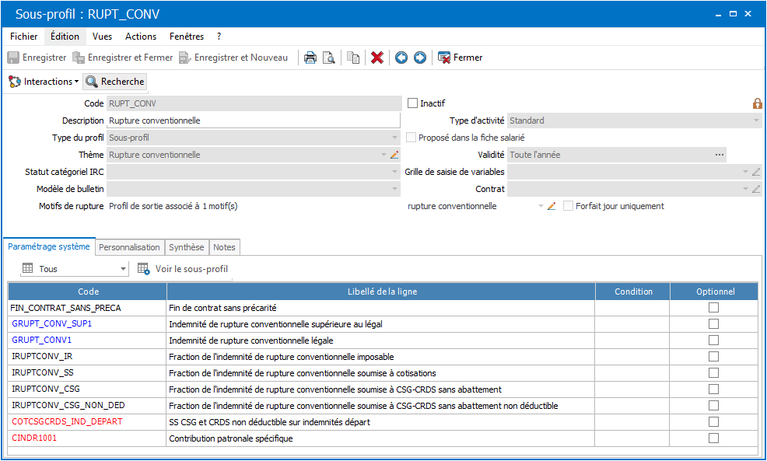Switch to Paramétrage système tab
The height and width of the screenshot is (461, 767).
click(49, 247)
